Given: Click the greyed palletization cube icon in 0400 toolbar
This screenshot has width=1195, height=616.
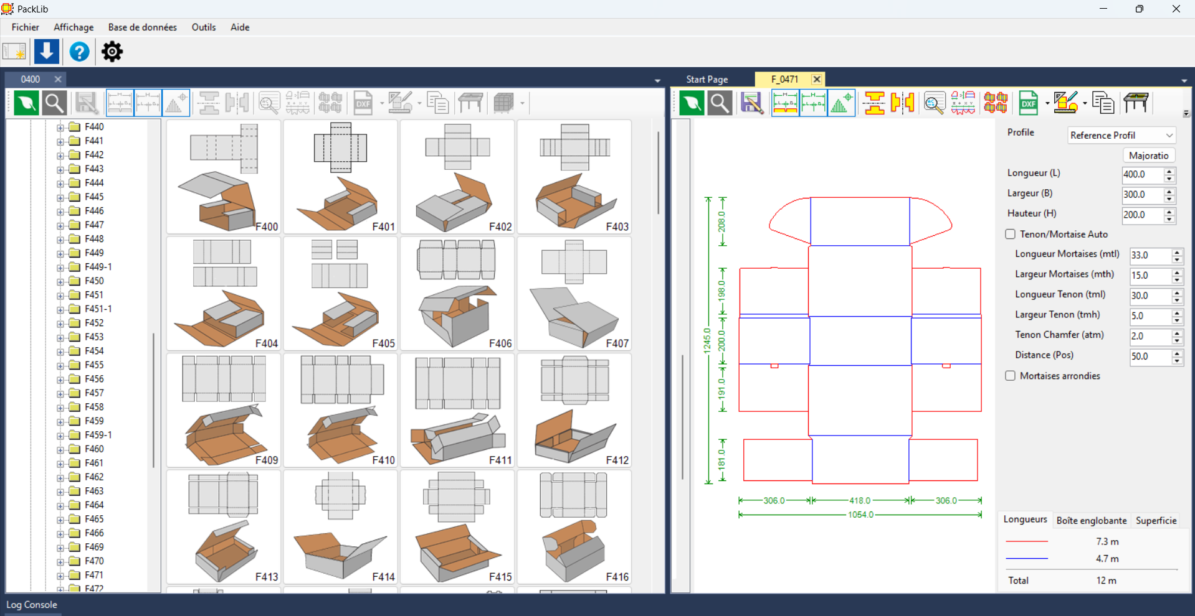Looking at the screenshot, I should pos(503,103).
